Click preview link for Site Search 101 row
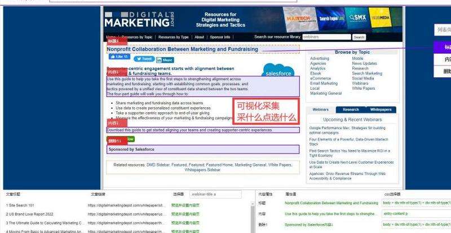 (185, 205)
